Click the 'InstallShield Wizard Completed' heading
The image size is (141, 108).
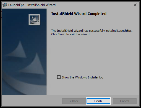pyautogui.click(x=79, y=14)
